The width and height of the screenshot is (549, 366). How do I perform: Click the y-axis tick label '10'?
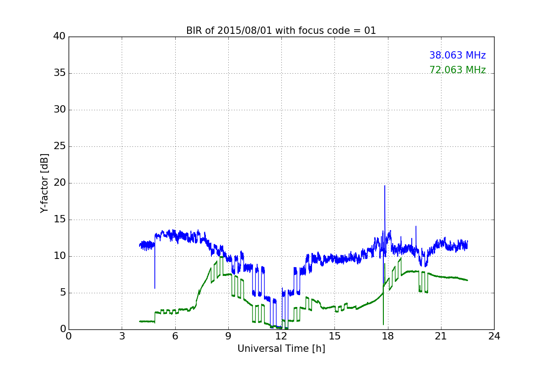point(59,256)
